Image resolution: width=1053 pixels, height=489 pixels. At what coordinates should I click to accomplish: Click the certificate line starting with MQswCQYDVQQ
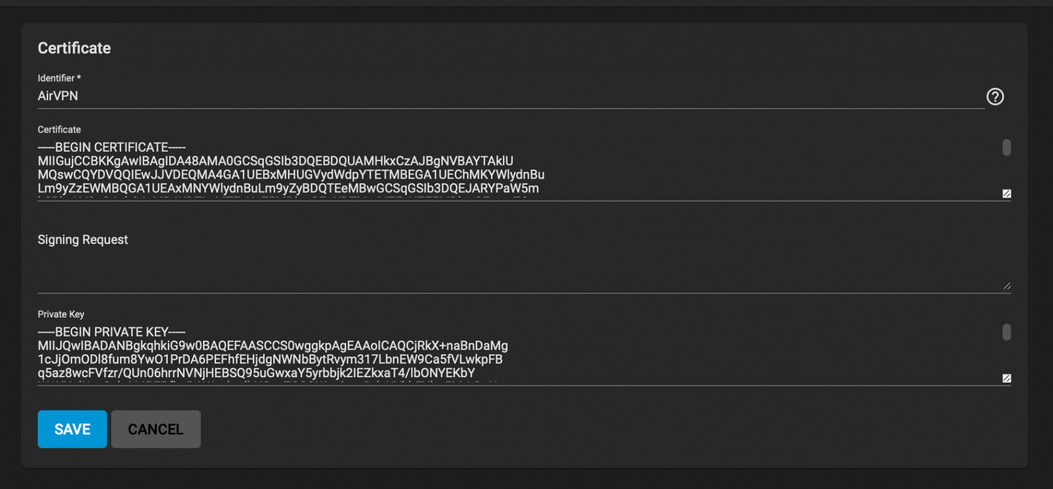tap(291, 175)
